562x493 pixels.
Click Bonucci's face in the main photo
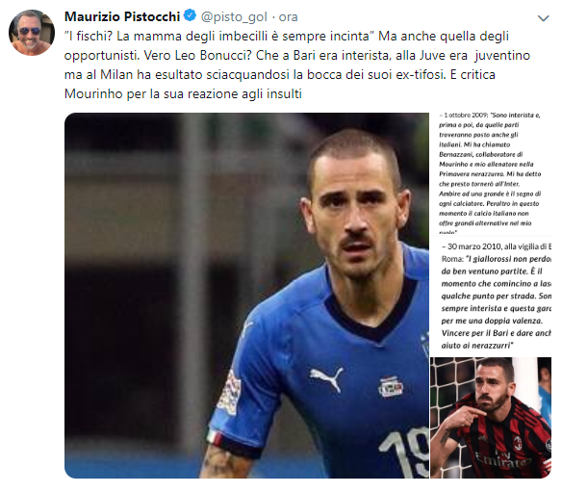[357, 212]
